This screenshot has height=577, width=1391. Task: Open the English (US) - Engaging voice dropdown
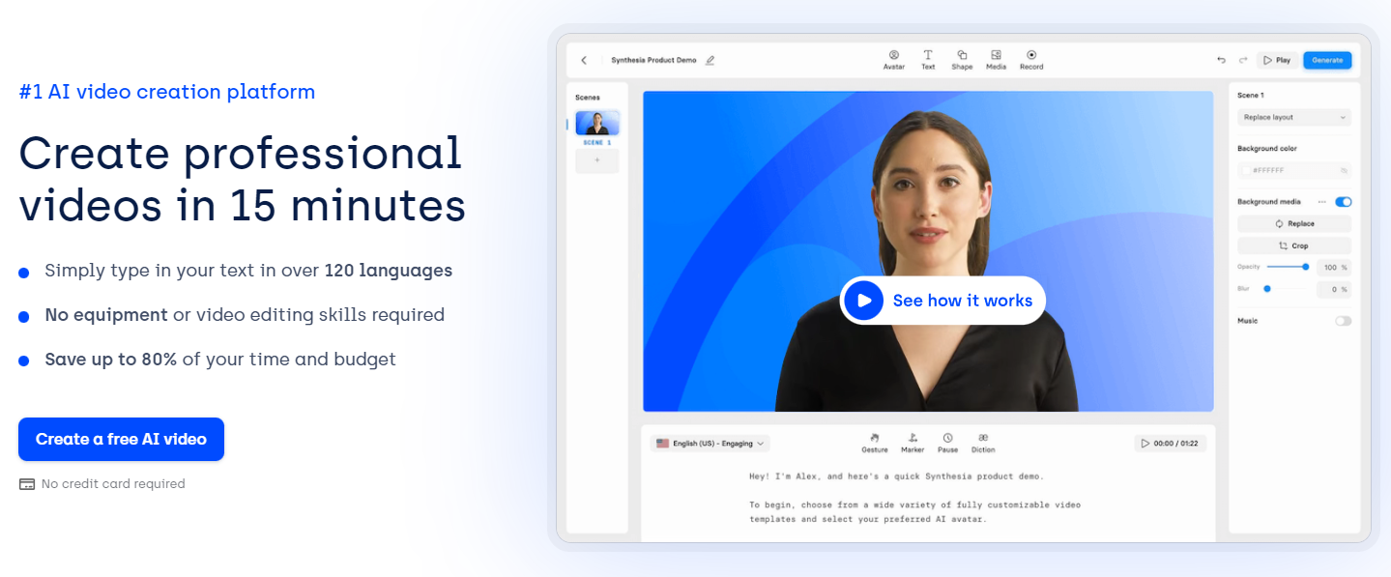point(710,444)
